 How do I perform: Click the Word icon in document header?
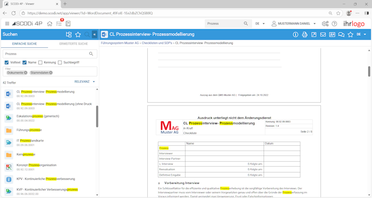click(x=104, y=35)
